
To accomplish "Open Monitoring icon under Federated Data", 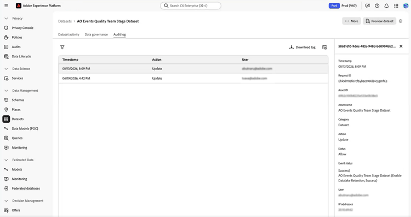I will [6, 179].
